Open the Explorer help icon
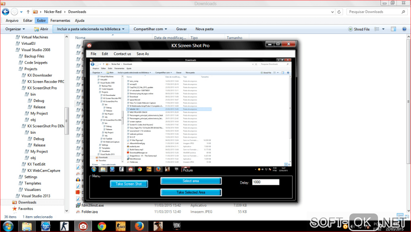411x232 pixels. tap(404, 29)
